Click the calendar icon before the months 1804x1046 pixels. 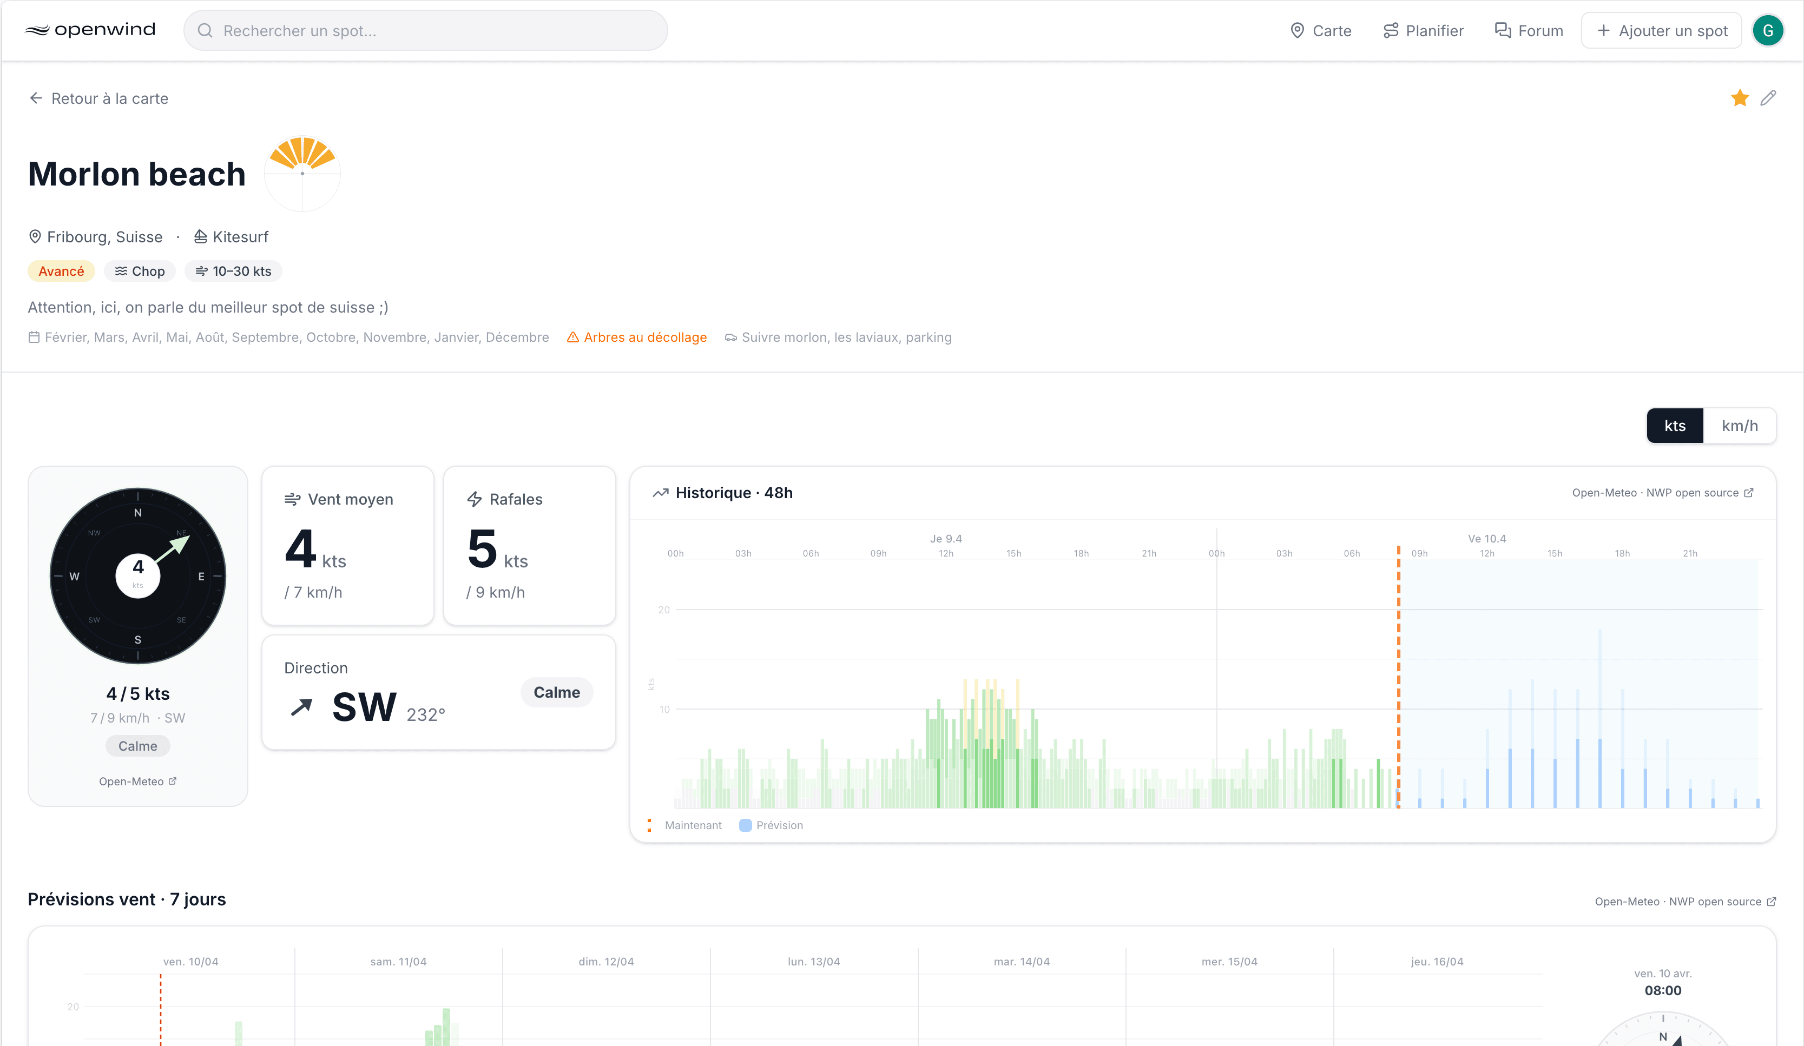tap(34, 337)
